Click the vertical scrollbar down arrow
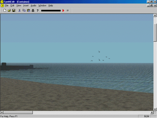The width and height of the screenshot is (157, 118). [x=155, y=109]
